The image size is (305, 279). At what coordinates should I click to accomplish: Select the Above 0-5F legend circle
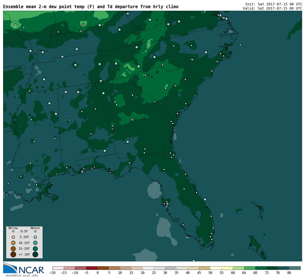pyautogui.click(x=35, y=232)
